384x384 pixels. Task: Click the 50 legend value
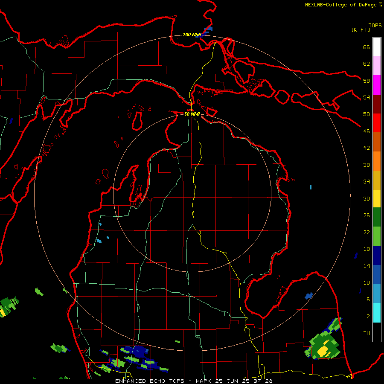367,114
